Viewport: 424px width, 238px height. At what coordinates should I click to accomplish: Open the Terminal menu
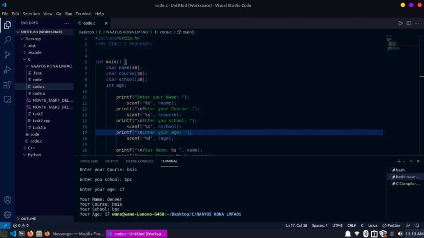(x=83, y=14)
